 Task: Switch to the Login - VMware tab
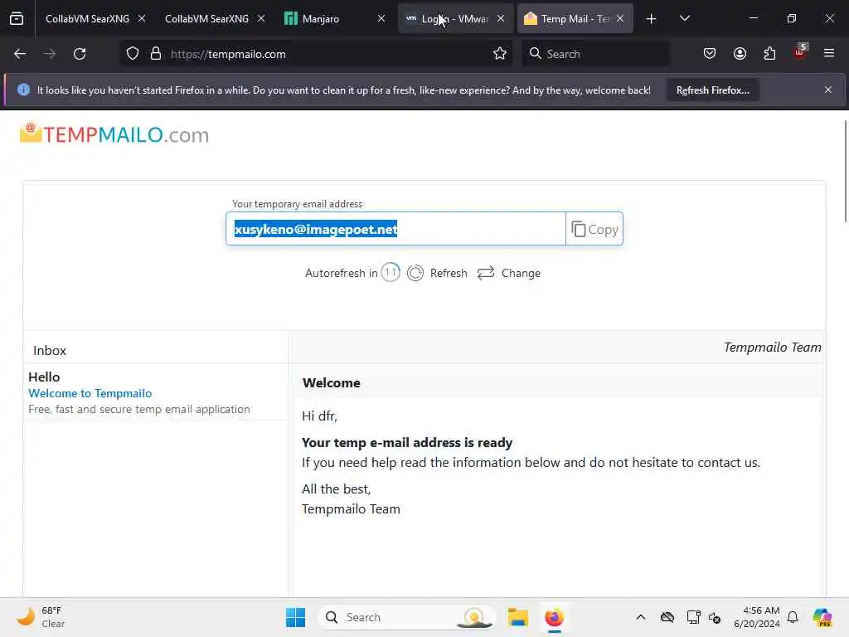455,19
